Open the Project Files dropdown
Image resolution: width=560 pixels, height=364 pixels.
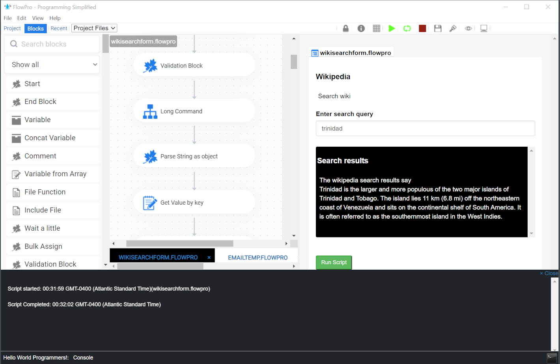[94, 28]
